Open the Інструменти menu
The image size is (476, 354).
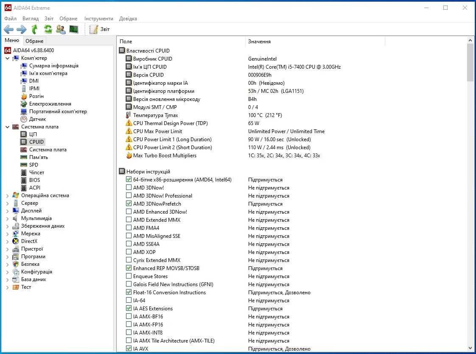(x=99, y=19)
